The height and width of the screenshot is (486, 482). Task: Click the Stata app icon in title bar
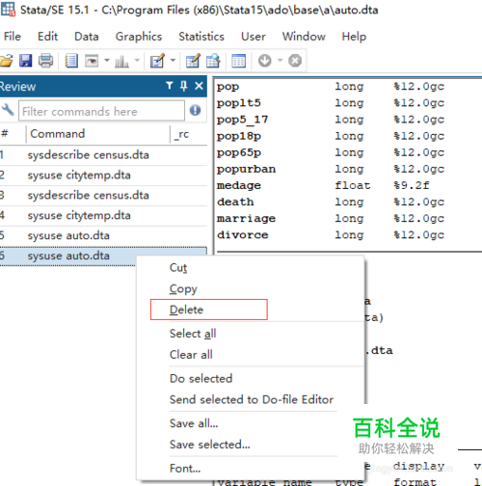pos(8,9)
